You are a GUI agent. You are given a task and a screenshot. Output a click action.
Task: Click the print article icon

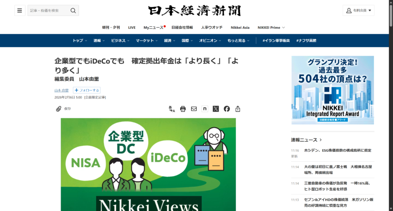coord(183,109)
